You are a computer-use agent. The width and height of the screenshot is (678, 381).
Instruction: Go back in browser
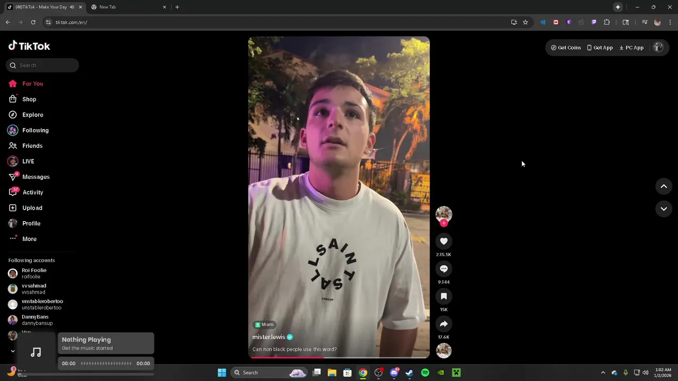[x=7, y=22]
